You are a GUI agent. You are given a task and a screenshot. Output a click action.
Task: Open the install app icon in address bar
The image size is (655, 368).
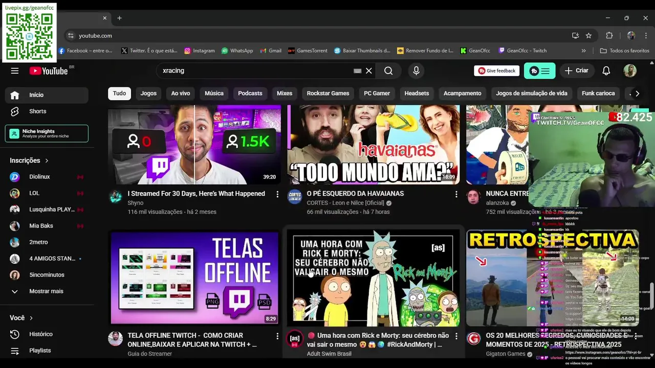[x=575, y=35]
